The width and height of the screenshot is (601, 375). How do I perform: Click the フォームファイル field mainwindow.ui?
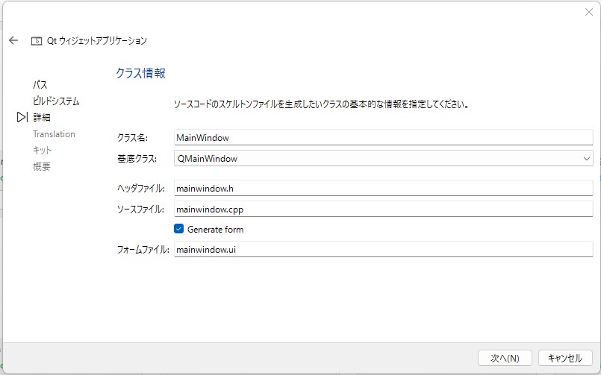point(383,250)
